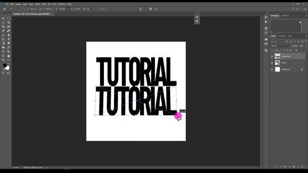This screenshot has height=173, width=308.
Task: Open the Edit Toolbar three-dots button
Action: tap(9, 60)
